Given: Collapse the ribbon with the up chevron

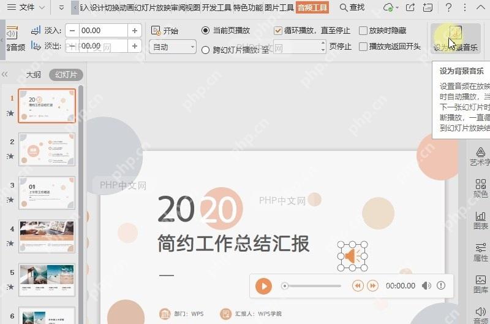Looking at the screenshot, I should click(481, 7).
